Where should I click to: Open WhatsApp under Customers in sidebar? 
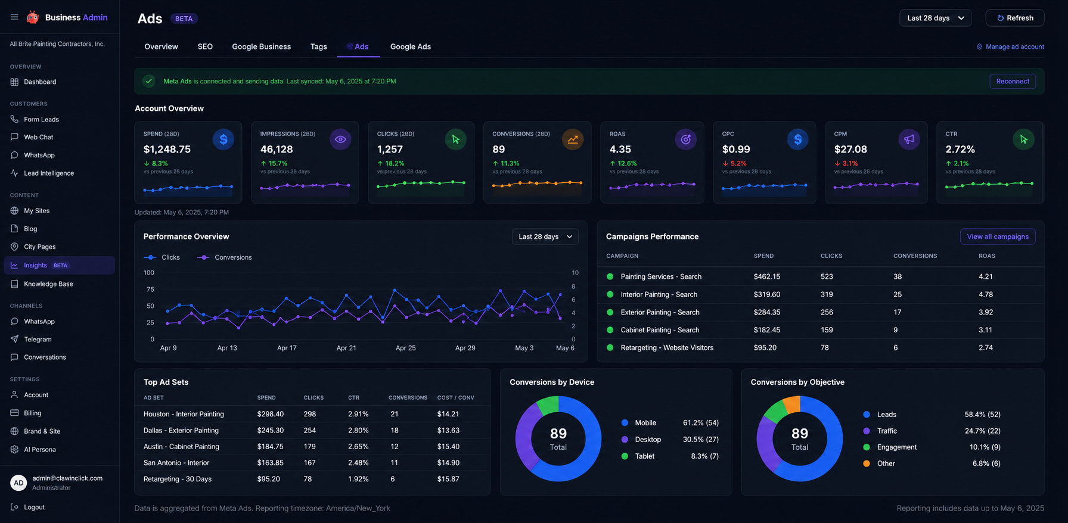click(x=39, y=155)
